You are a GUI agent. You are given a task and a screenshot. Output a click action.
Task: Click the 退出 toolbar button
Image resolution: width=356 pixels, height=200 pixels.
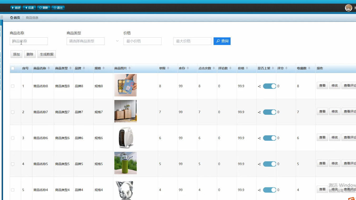point(58,8)
